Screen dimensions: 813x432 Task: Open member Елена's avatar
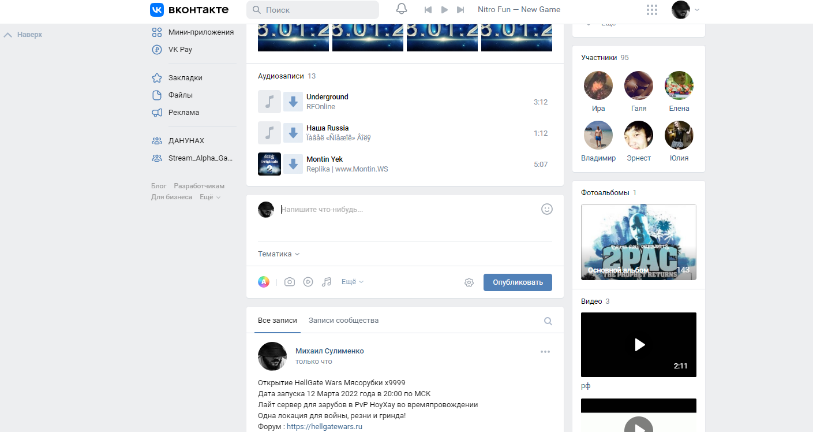(x=679, y=86)
